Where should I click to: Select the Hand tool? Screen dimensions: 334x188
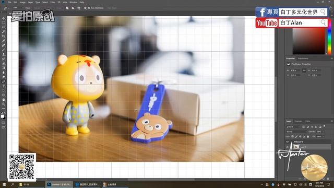(x=4, y=100)
